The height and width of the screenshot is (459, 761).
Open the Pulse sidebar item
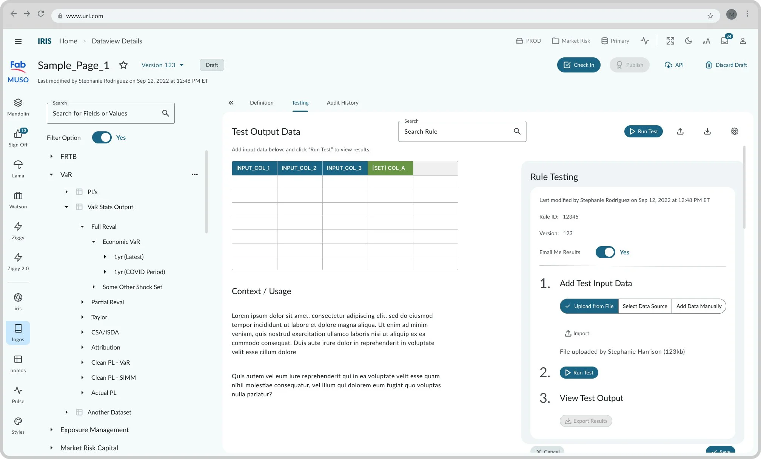tap(18, 390)
